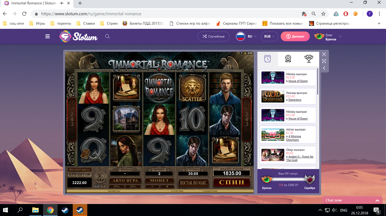
Task: Open the 'Списки игр по алфавиту' bookmark
Action: point(190,23)
